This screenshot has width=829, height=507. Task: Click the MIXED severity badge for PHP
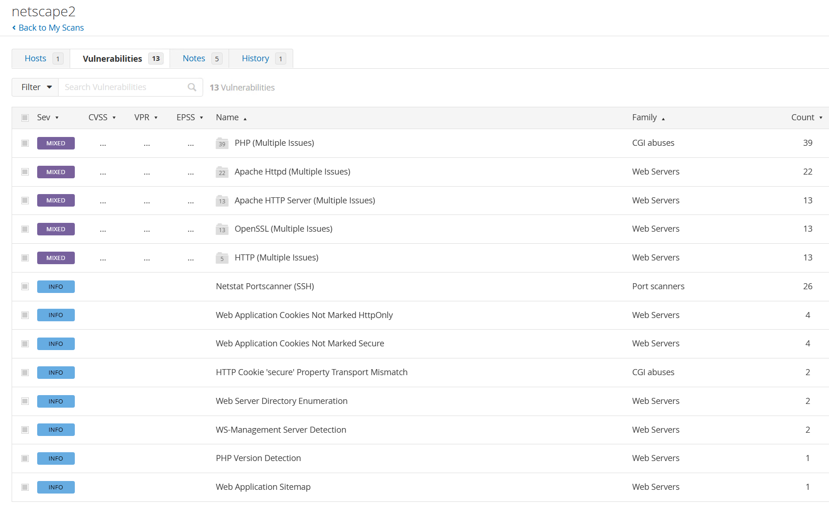tap(56, 143)
